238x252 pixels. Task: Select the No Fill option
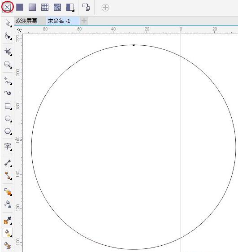7,7
